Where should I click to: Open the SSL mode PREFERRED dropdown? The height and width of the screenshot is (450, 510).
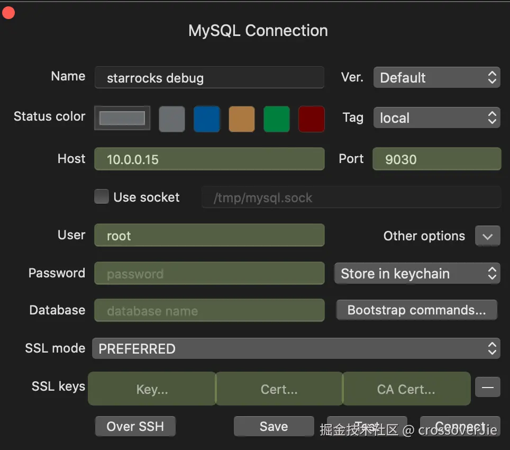(296, 349)
